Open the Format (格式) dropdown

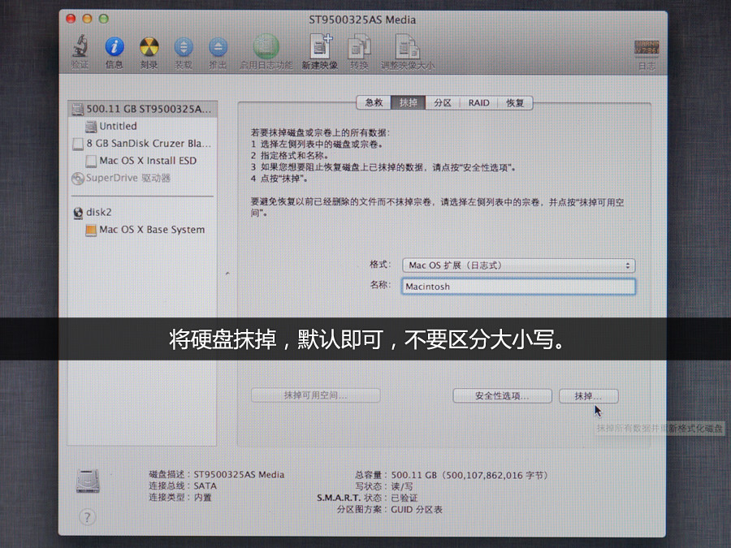click(x=518, y=265)
